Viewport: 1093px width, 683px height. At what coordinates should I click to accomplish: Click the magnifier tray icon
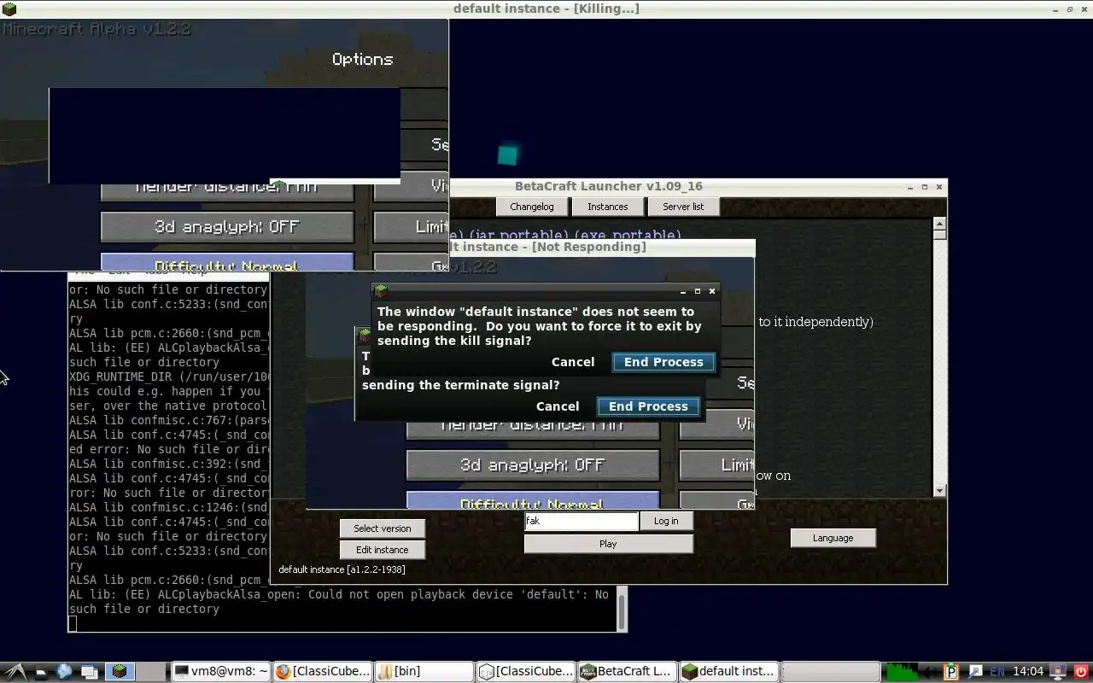pyautogui.click(x=974, y=672)
